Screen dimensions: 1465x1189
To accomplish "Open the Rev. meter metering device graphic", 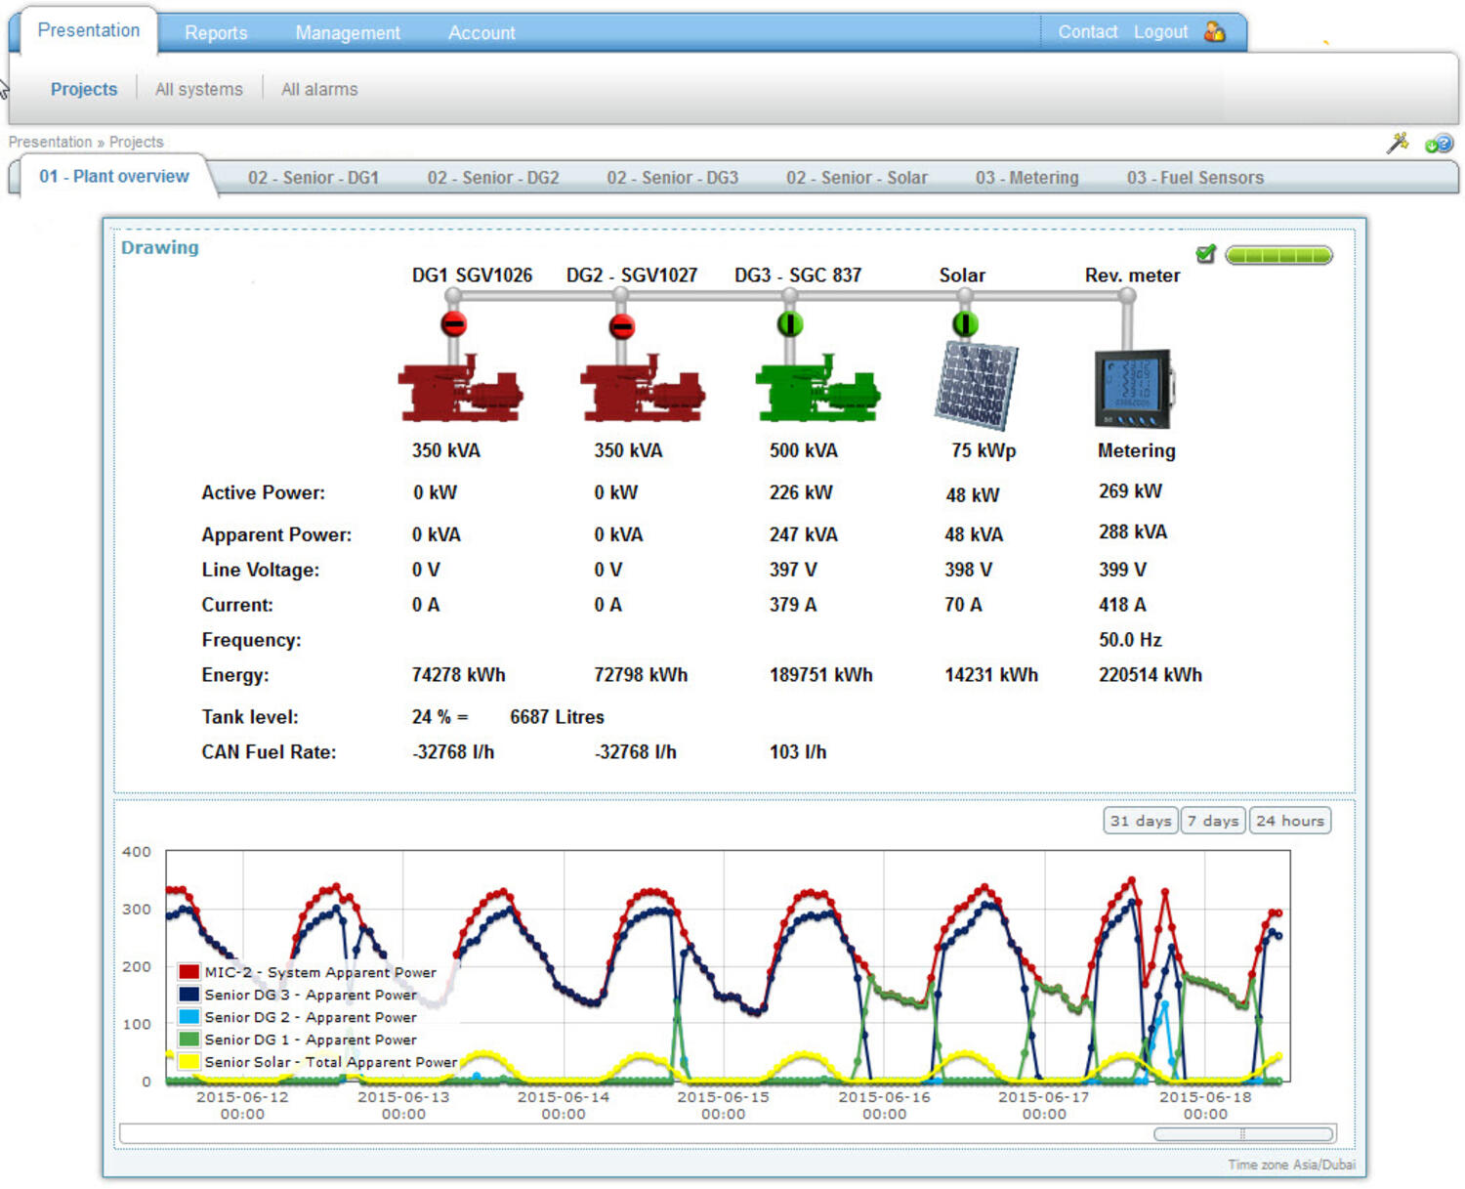I will coord(1134,389).
